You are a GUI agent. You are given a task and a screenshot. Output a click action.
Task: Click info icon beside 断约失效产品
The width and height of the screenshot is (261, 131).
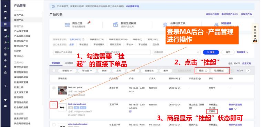[x=237, y=14]
